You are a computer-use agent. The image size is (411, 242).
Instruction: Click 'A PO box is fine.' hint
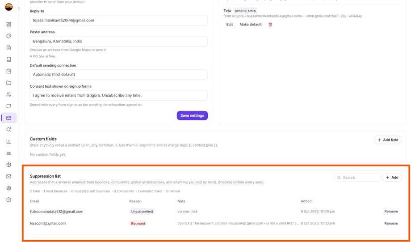tap(43, 56)
